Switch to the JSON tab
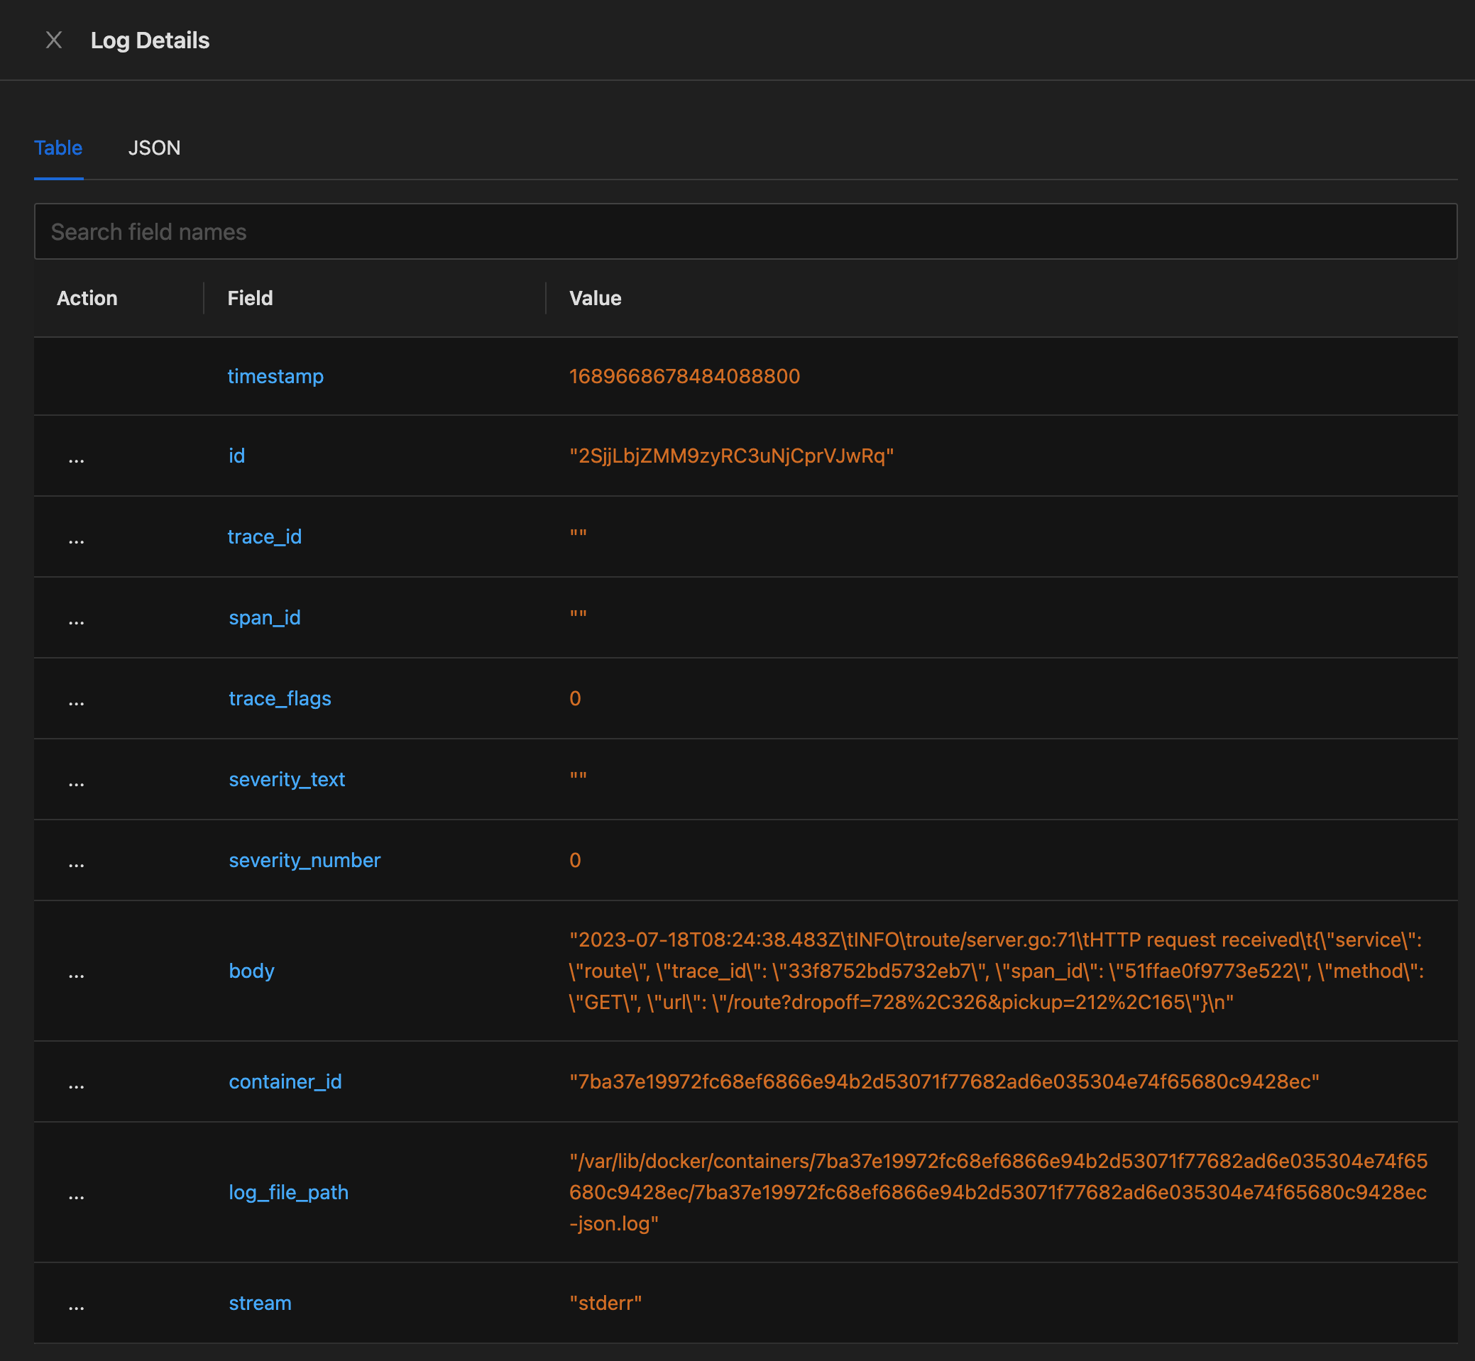 tap(154, 148)
